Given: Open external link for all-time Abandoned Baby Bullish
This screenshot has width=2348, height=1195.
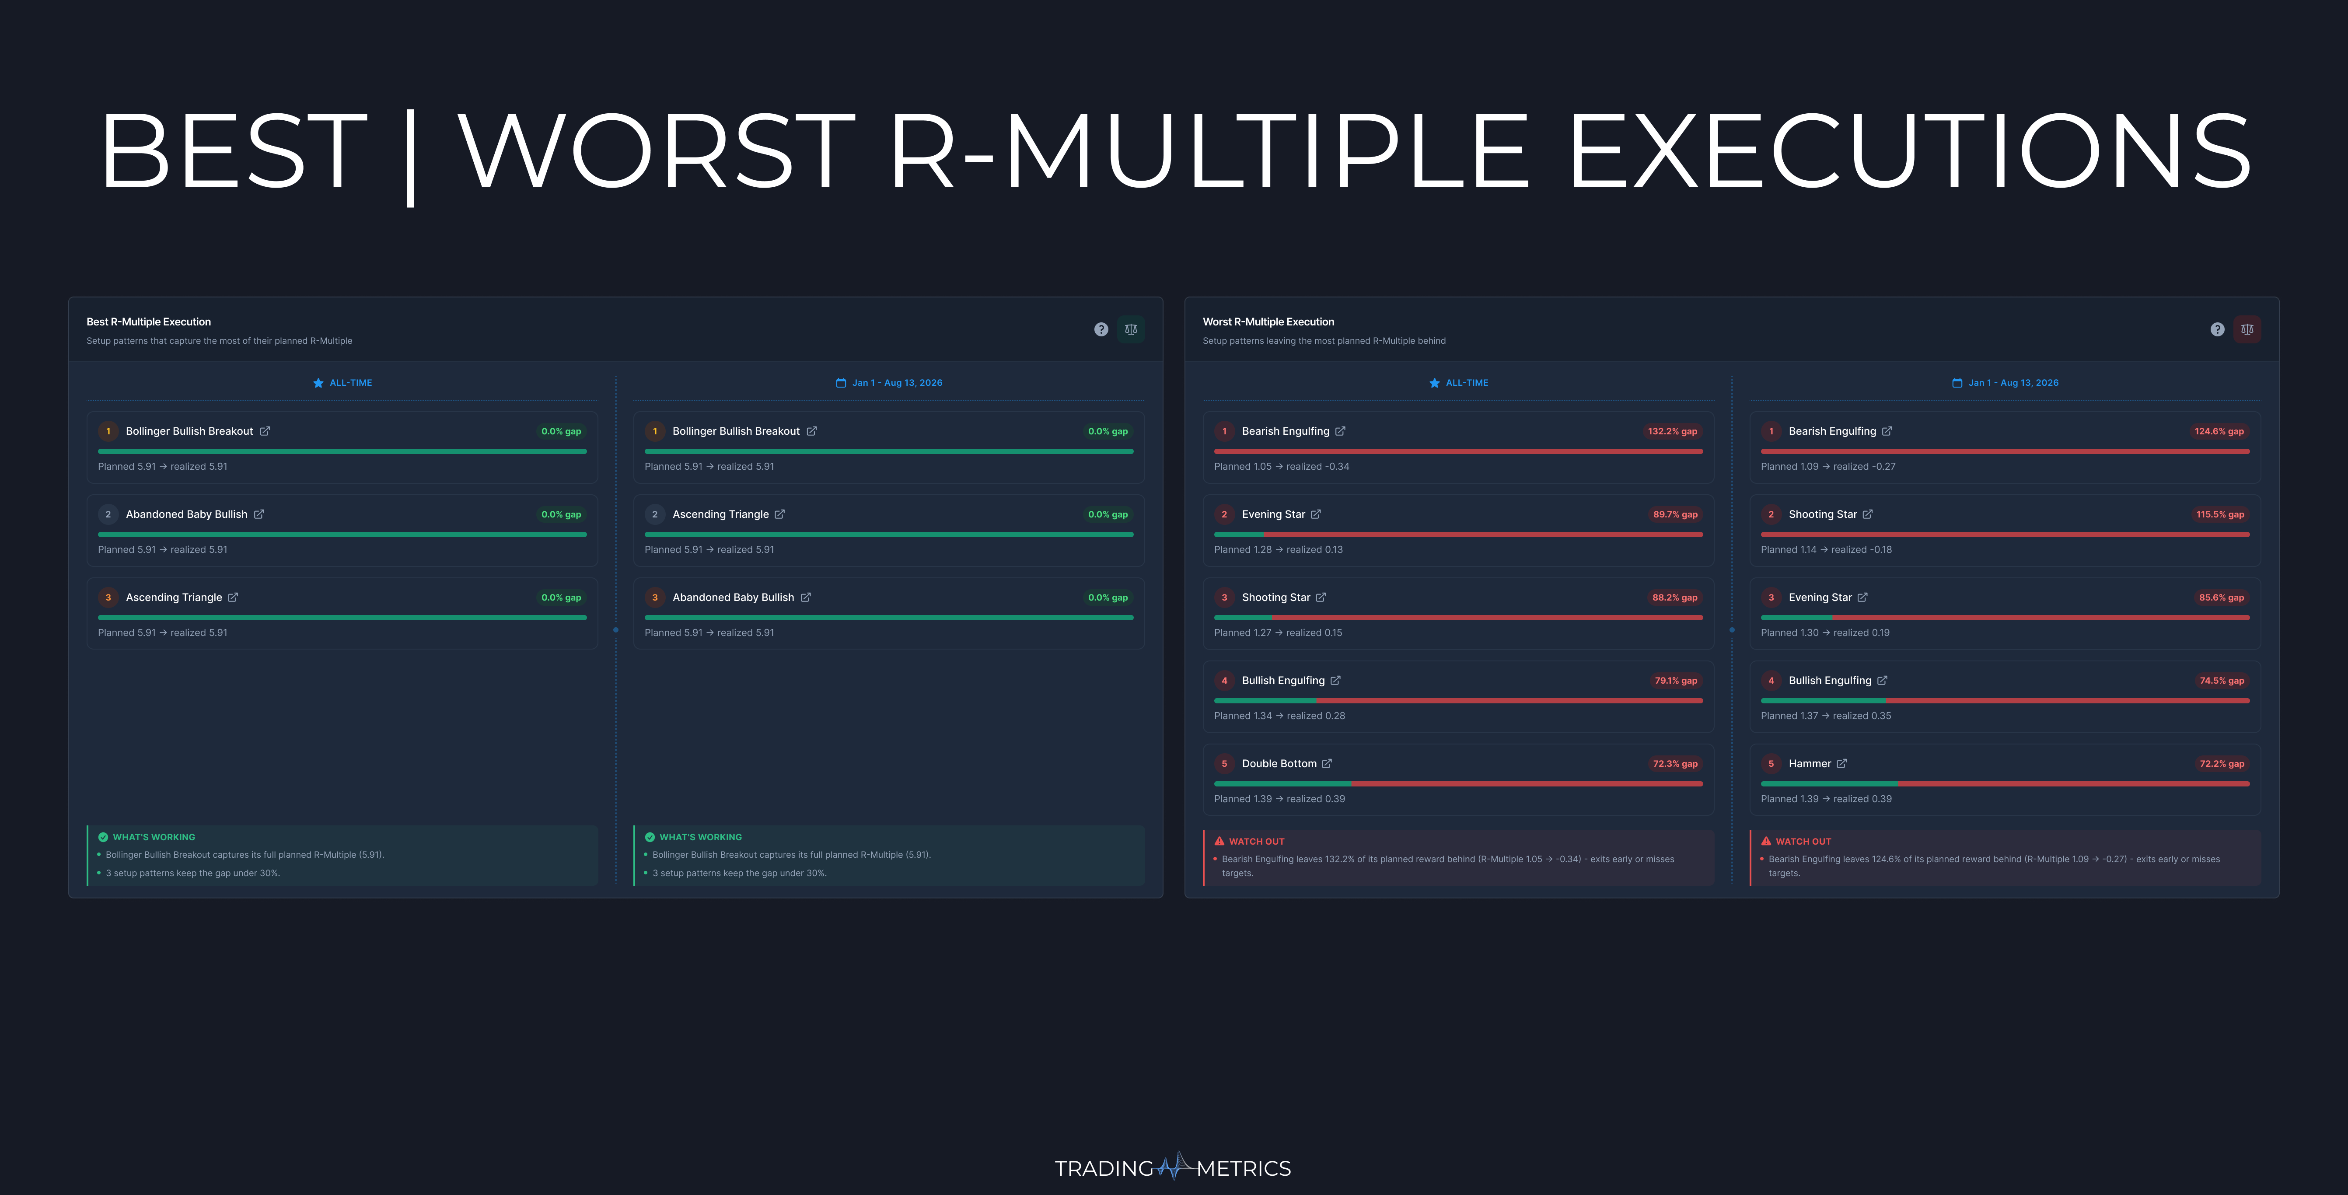Looking at the screenshot, I should tap(259, 514).
